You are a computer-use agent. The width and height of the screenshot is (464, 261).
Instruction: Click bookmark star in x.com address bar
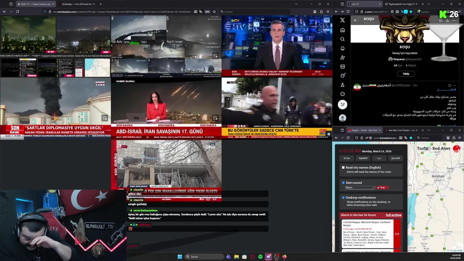411,12
